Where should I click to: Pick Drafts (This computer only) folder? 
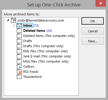pyautogui.click(x=43, y=46)
